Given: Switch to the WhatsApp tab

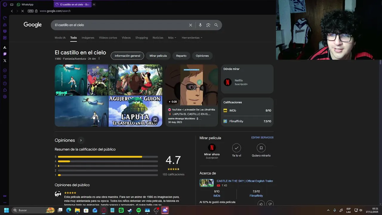Looking at the screenshot, I should point(25,4).
